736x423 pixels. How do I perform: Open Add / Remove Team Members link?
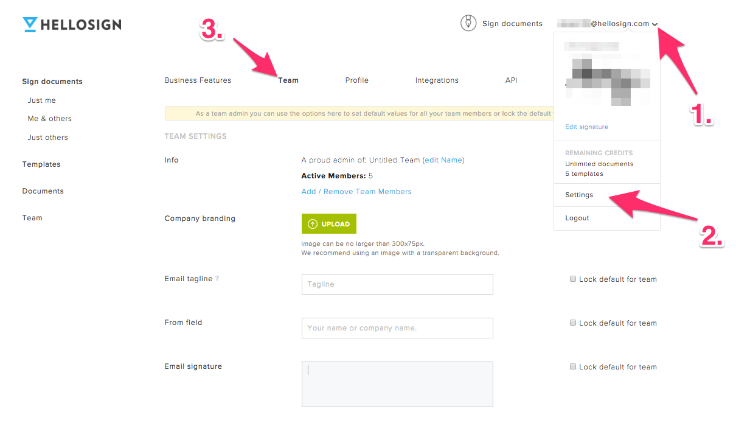pyautogui.click(x=356, y=192)
